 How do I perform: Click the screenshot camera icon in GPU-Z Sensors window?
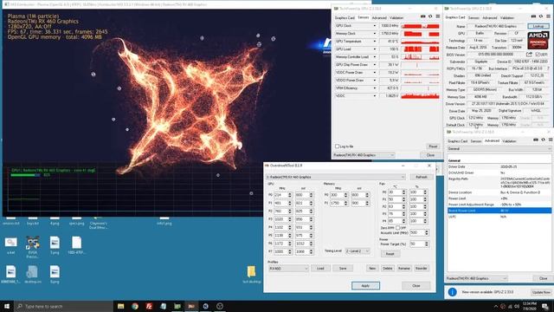(x=423, y=16)
